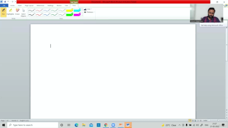Switch to the Home tab
Image resolution: width=228 pixels, height=128 pixels.
[12, 6]
